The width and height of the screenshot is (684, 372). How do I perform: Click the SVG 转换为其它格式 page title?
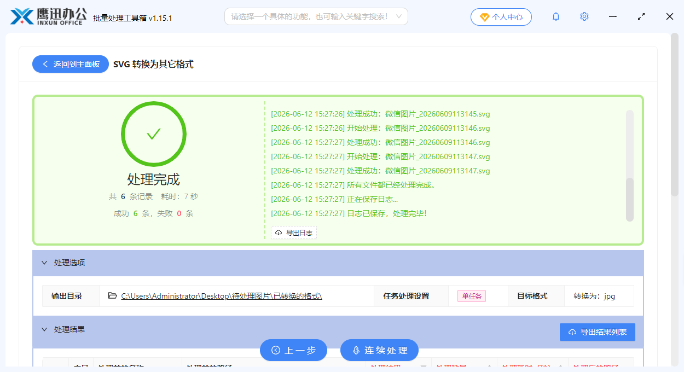coord(153,64)
